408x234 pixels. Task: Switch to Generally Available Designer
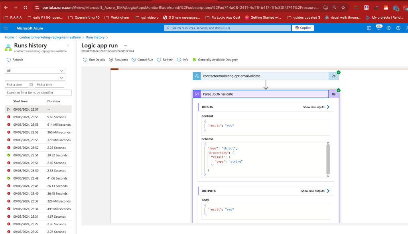pos(215,60)
